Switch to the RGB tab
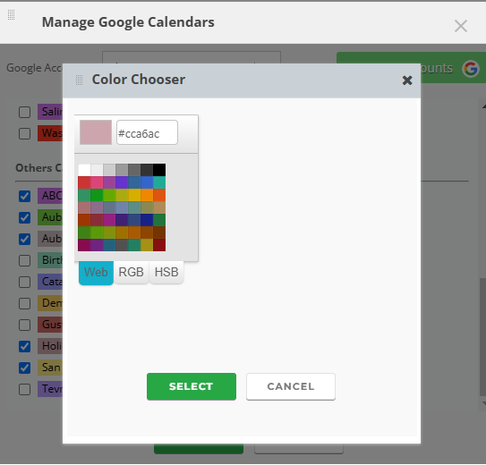 pyautogui.click(x=131, y=272)
